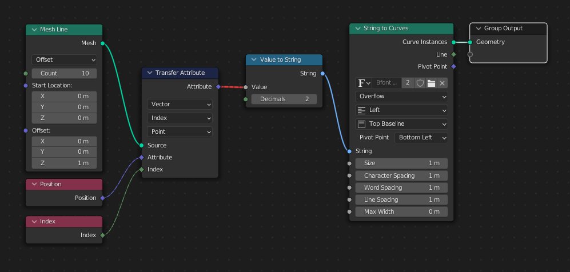Open the Left alignment dropdown
The width and height of the screenshot is (570, 272).
point(401,110)
